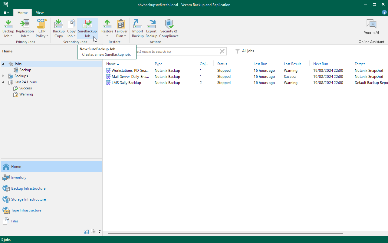Open the Copy Job dropdown

click(71, 29)
